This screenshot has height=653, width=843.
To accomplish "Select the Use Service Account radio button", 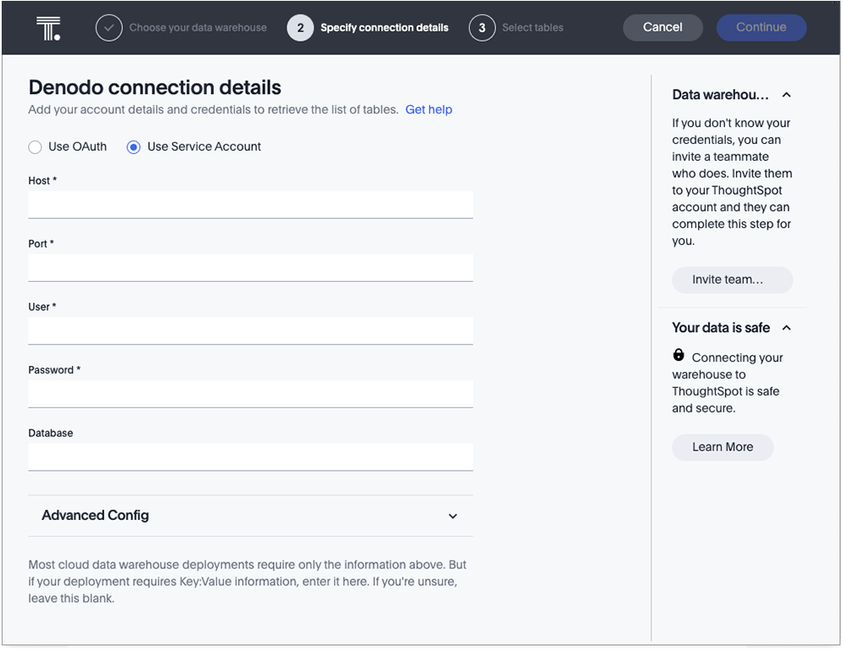I will (x=133, y=147).
